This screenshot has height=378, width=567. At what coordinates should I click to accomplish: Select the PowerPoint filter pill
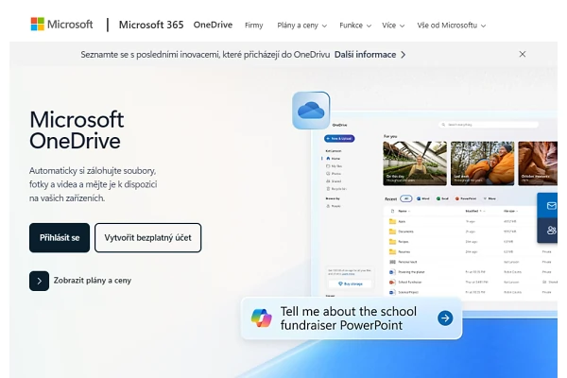(465, 198)
